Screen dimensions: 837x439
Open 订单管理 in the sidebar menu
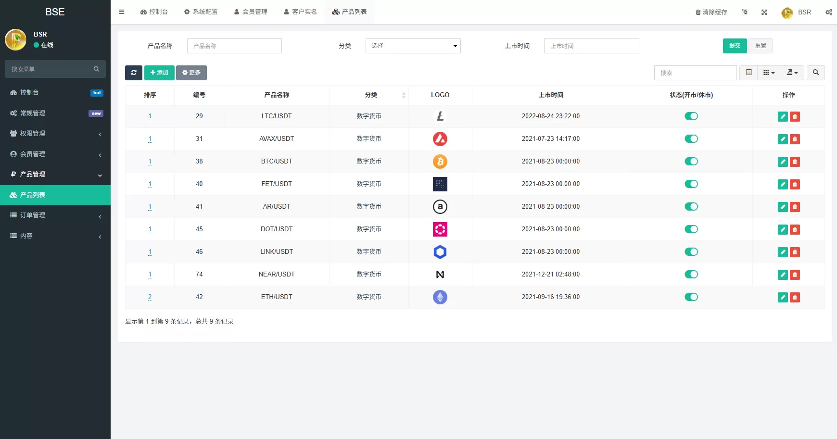coord(55,215)
